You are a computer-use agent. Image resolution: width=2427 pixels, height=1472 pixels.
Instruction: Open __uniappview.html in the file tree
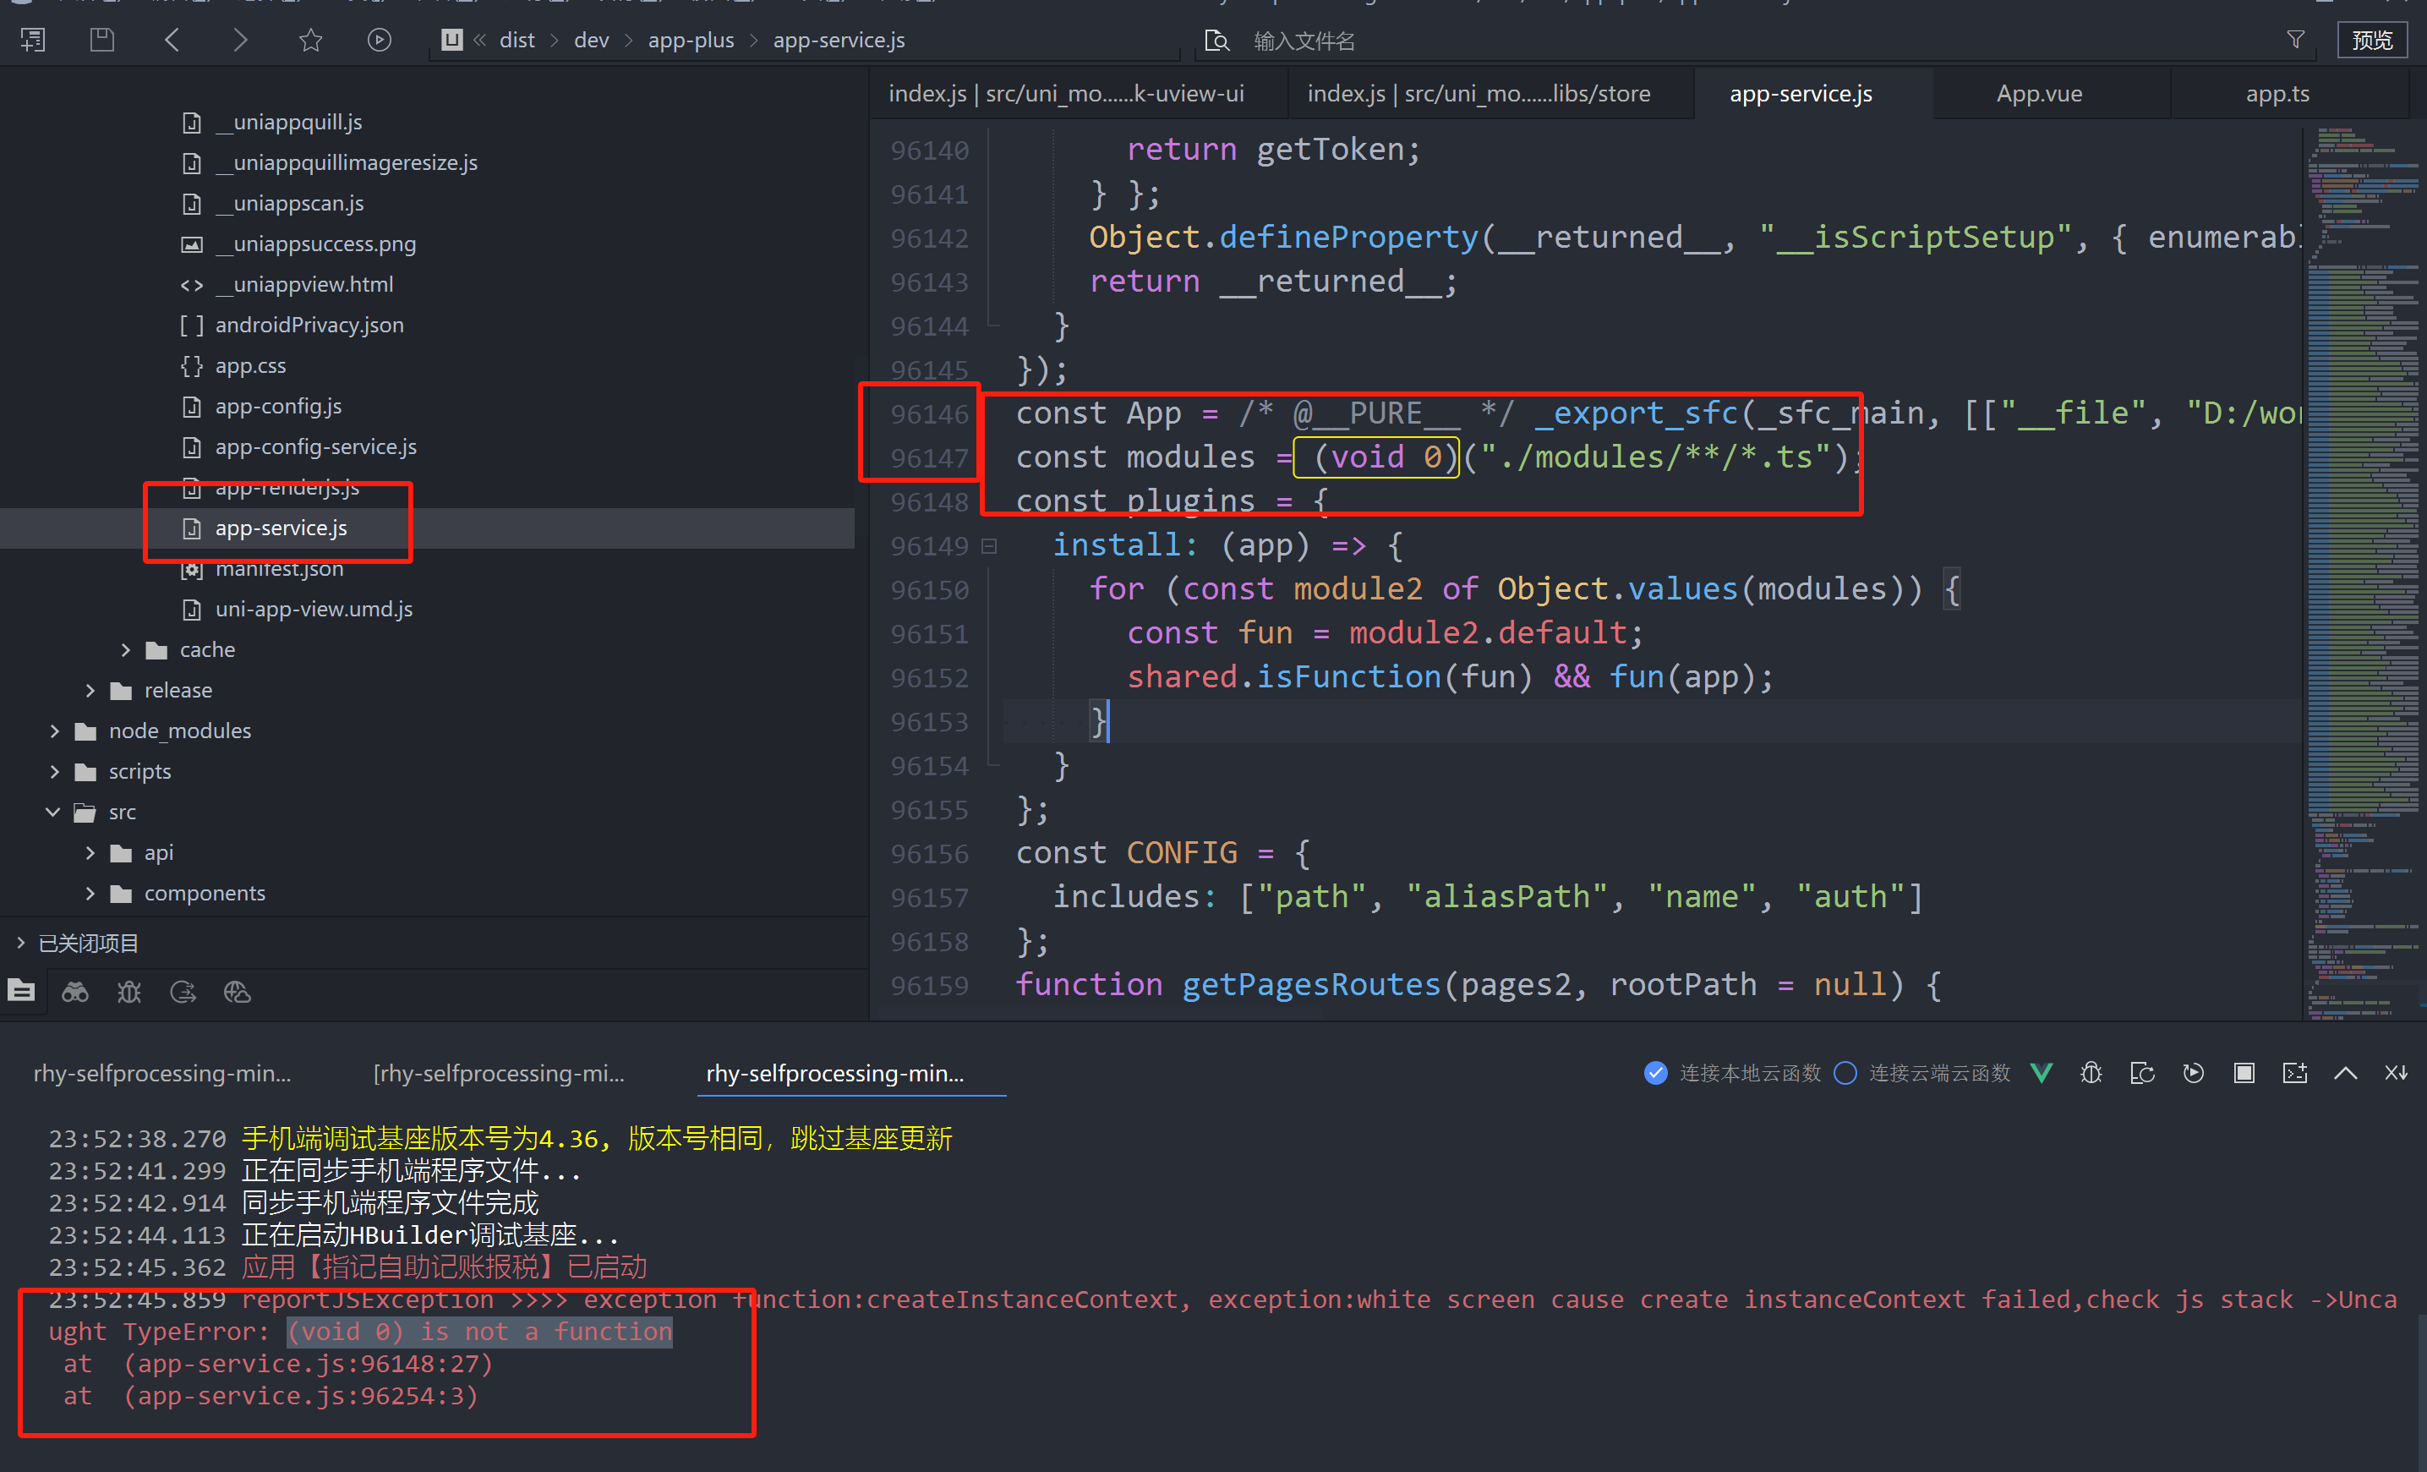point(303,285)
